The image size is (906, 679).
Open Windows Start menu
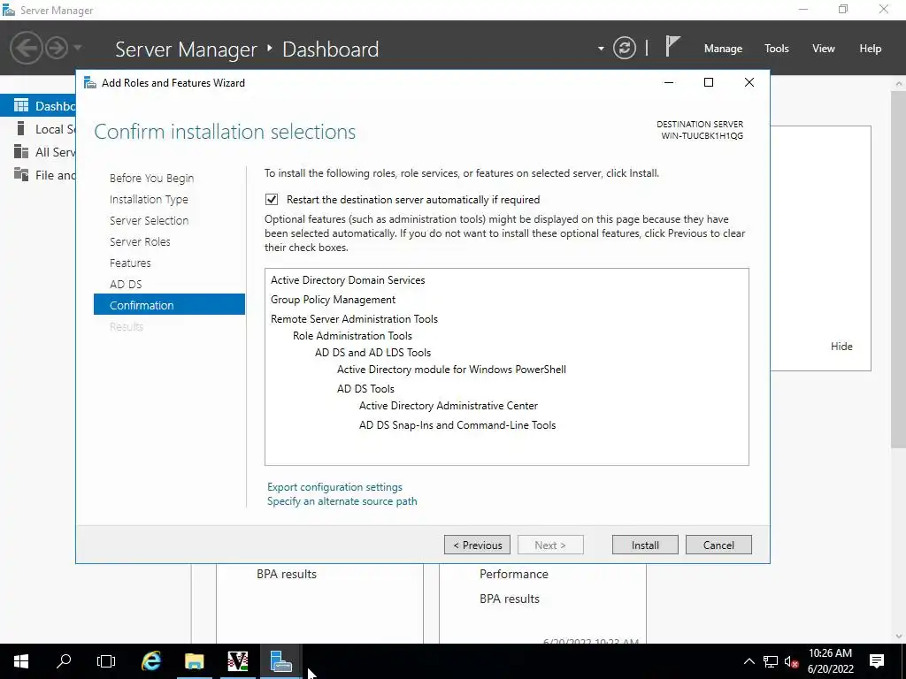coord(21,661)
